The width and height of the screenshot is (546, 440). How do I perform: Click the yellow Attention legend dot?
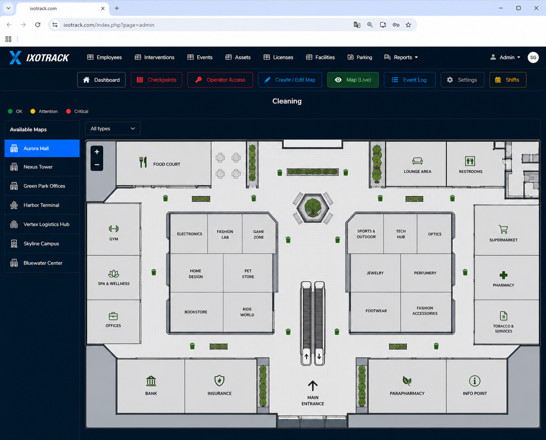33,111
